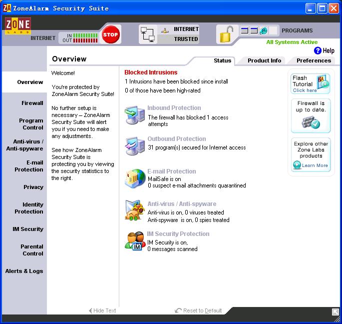Select Overview in the sidebar

click(30, 82)
